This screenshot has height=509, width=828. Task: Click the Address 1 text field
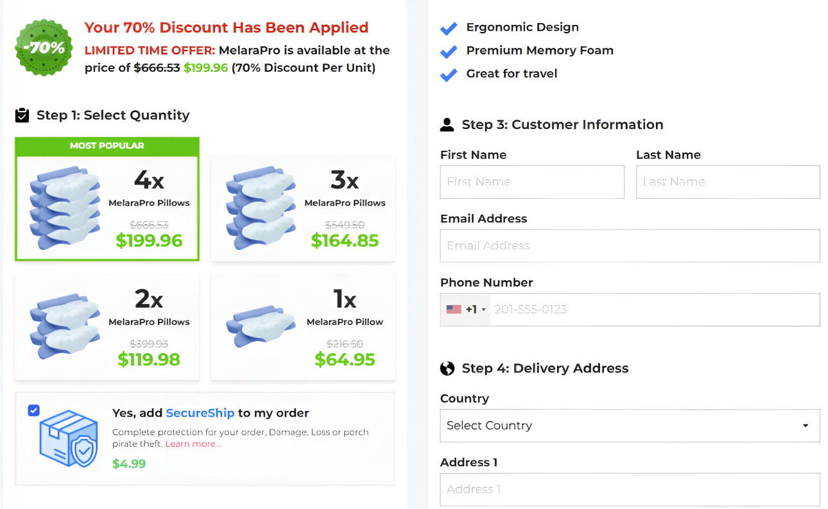coord(630,490)
